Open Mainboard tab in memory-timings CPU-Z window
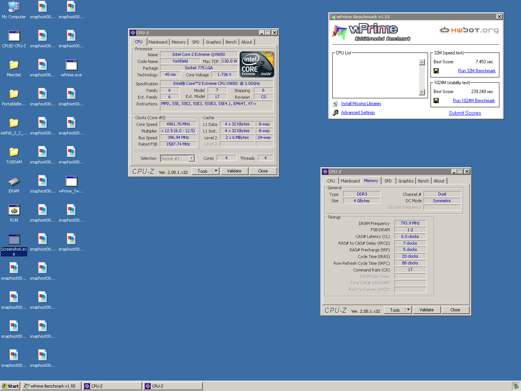521x391 pixels. click(x=351, y=181)
